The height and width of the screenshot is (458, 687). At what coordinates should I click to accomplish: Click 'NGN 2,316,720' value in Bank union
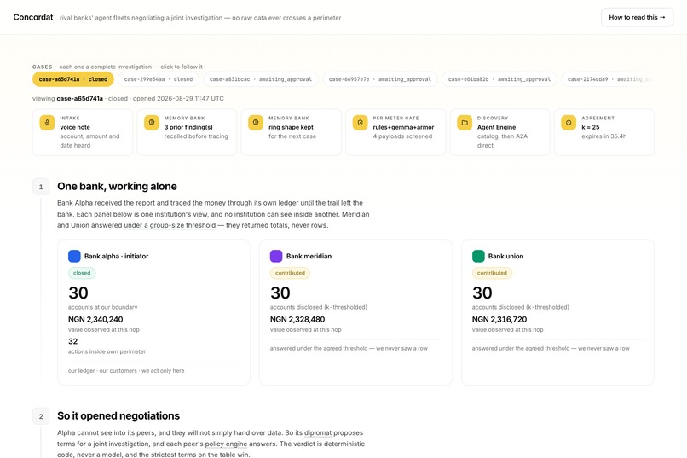pyautogui.click(x=499, y=320)
